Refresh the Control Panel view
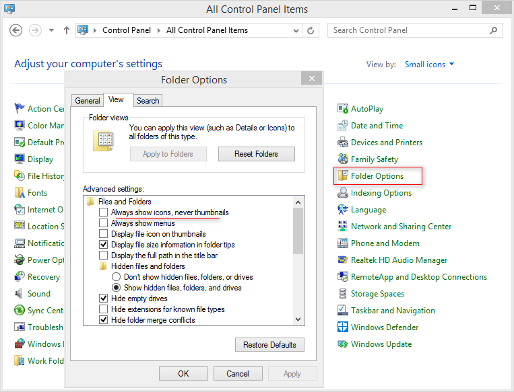Screen dimensions: 514x392 [311, 30]
